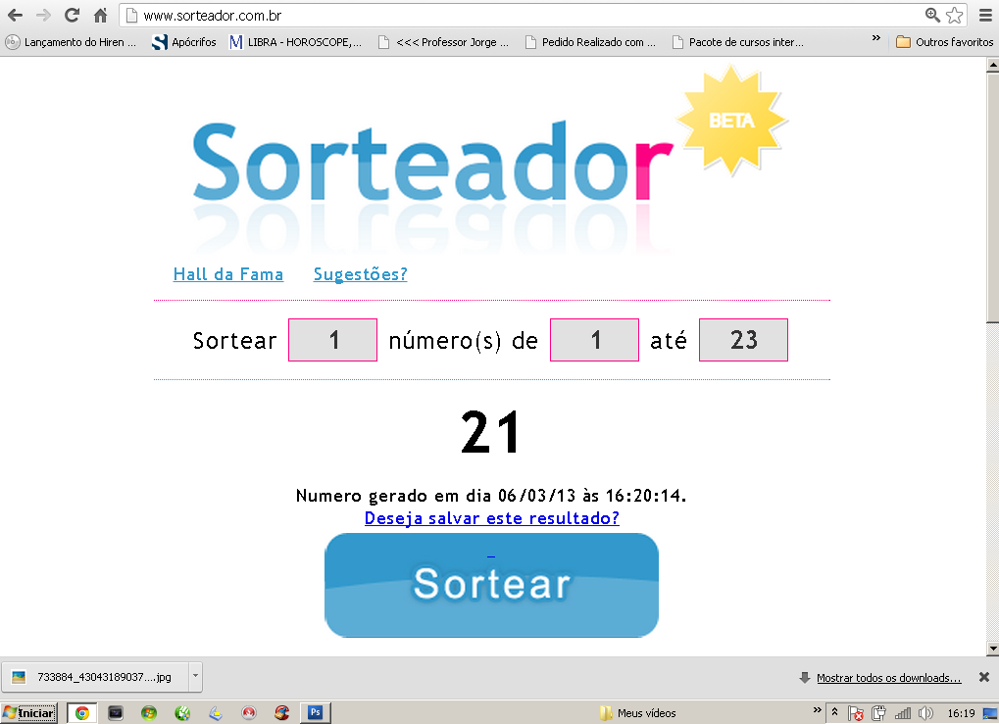Expand the hidden bookmarks chevron
999x724 pixels.
[x=876, y=39]
